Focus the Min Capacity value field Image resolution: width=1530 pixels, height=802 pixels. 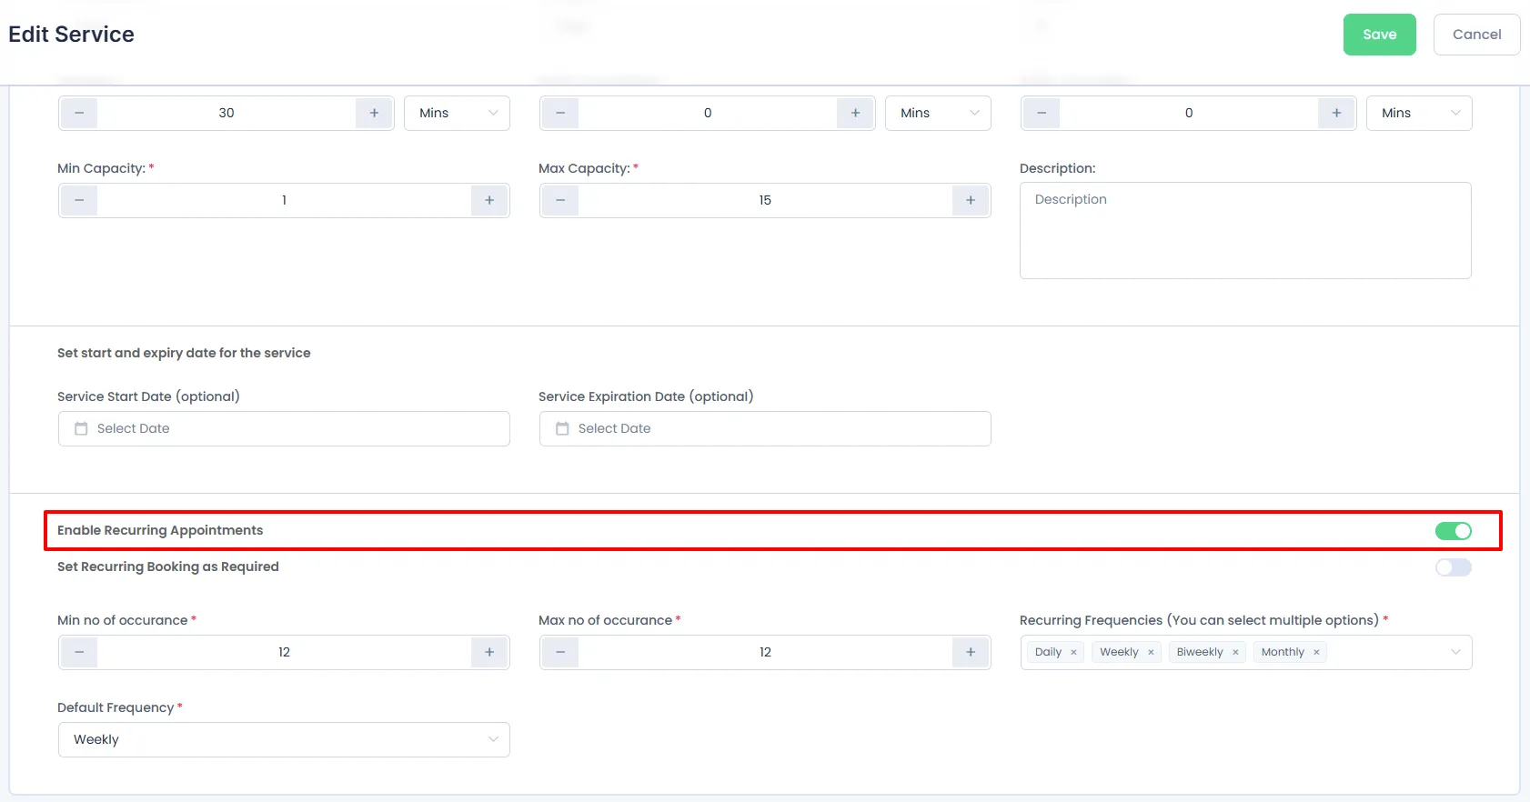(x=284, y=200)
